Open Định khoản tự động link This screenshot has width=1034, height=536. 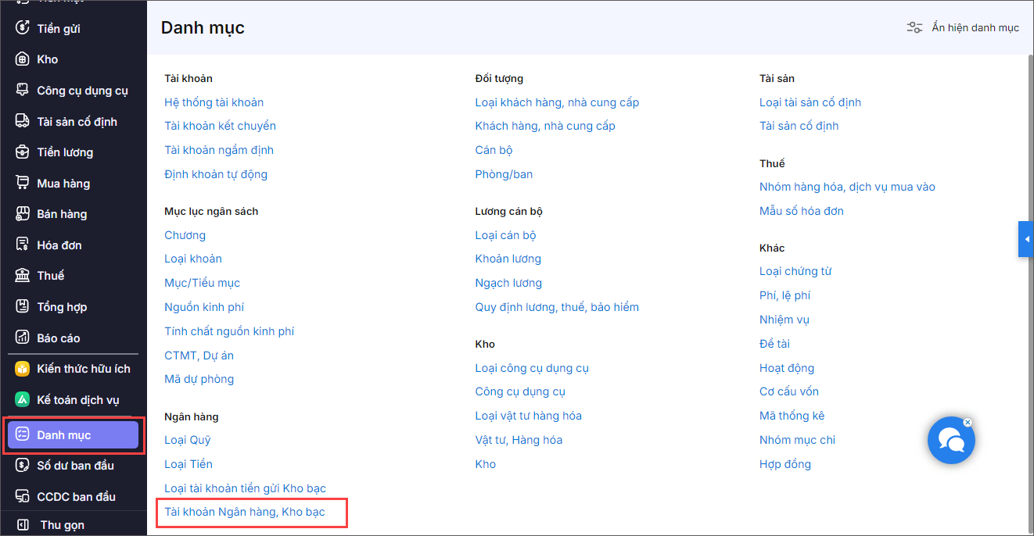216,174
